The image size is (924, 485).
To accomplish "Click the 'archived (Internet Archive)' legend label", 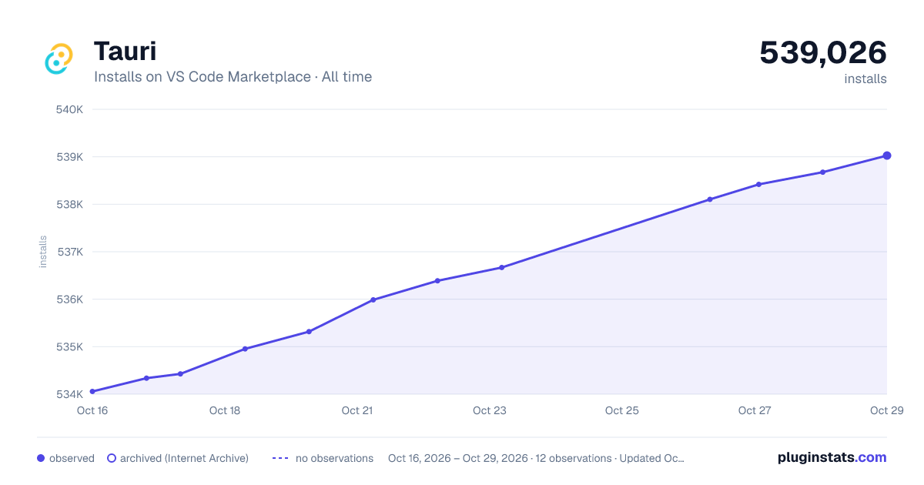I will (184, 458).
